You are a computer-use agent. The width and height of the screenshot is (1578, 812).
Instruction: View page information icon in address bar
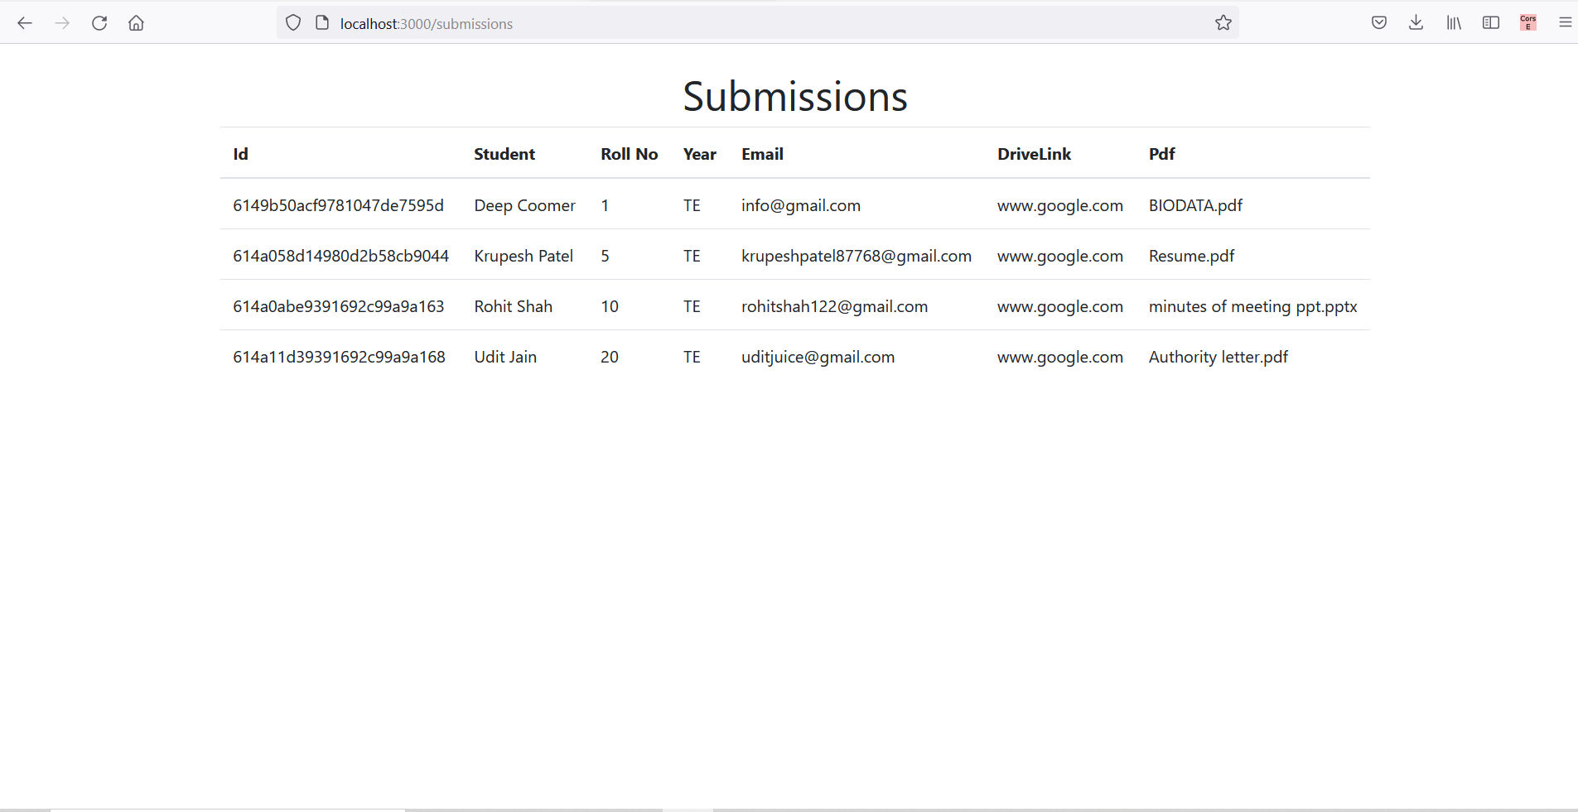320,22
